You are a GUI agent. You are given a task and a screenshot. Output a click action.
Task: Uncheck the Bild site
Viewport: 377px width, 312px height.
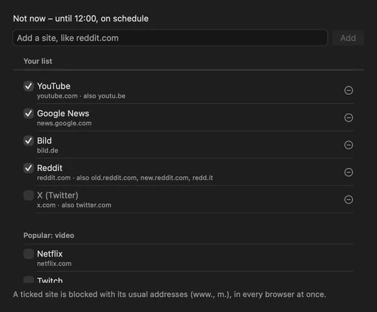click(x=29, y=140)
